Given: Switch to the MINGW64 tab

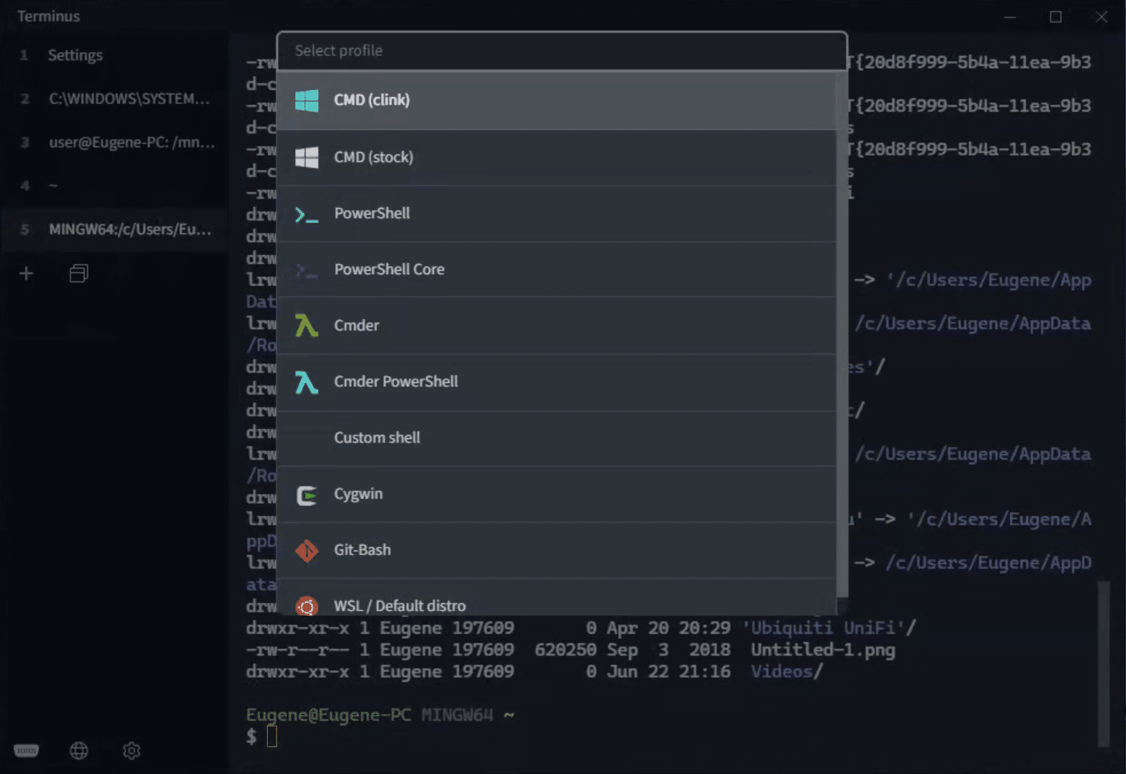Looking at the screenshot, I should (131, 229).
